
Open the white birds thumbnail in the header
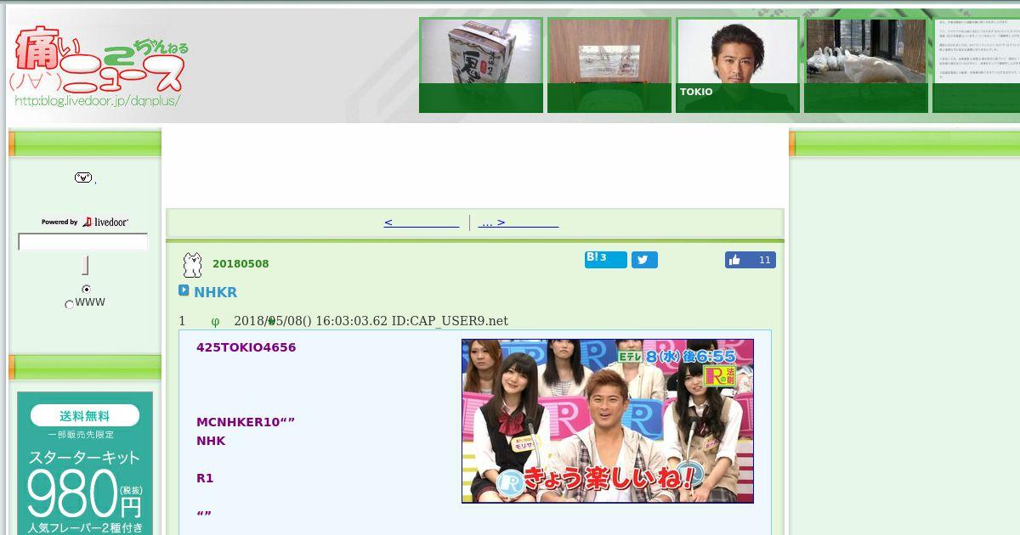866,65
